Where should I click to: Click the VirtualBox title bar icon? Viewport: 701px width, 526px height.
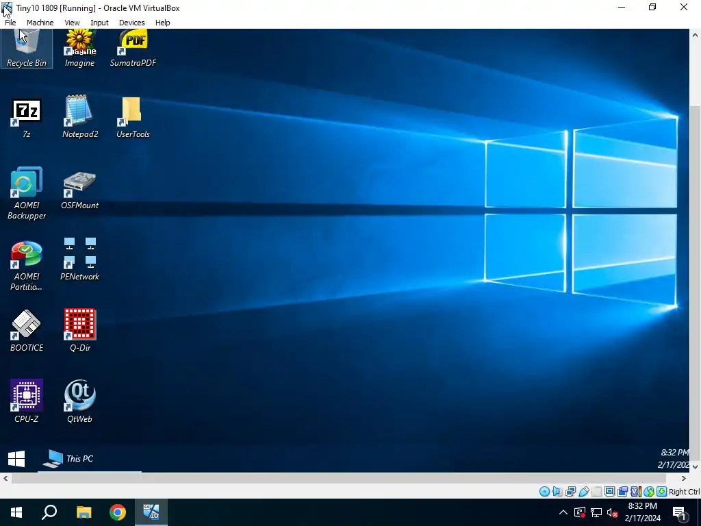pos(7,8)
